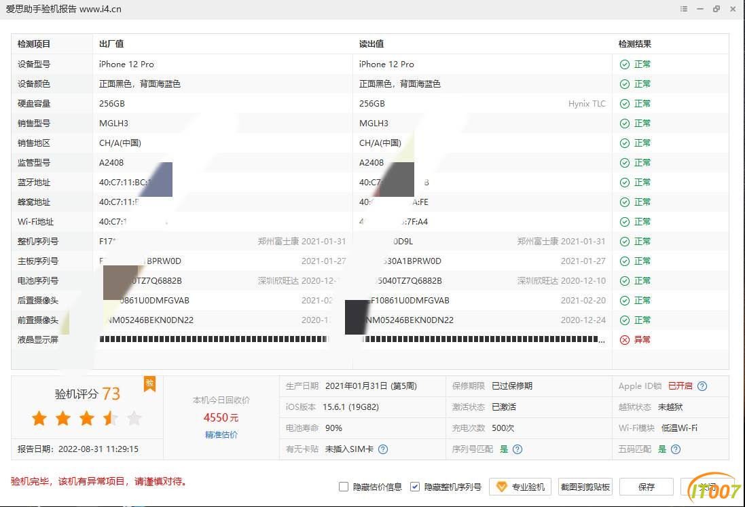Click the 已激活 activation status
Screen dimensions: 745x507
[x=504, y=407]
